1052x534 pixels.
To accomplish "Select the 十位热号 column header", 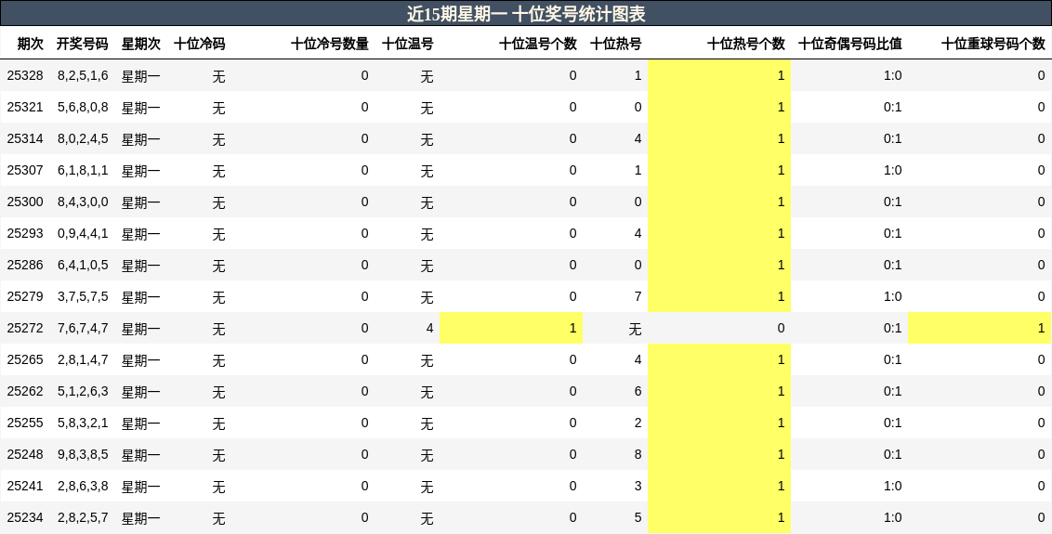I will pyautogui.click(x=615, y=44).
